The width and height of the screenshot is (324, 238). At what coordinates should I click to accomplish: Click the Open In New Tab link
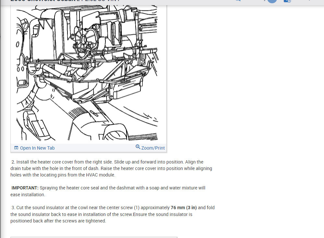click(x=34, y=148)
